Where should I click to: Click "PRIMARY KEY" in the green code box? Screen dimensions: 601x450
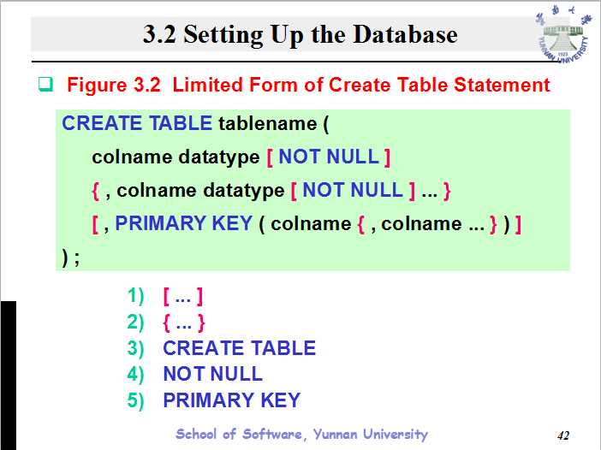(183, 223)
